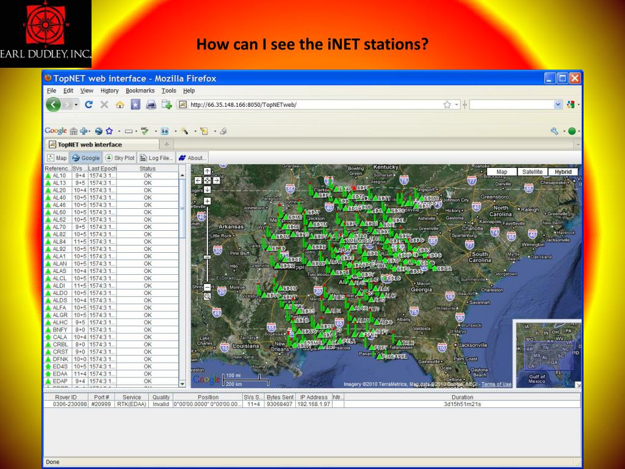Open the address bar history dropdown arrow
The image size is (625, 469).
pos(457,104)
